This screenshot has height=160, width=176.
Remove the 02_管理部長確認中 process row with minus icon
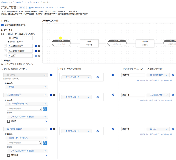(x=54, y=129)
